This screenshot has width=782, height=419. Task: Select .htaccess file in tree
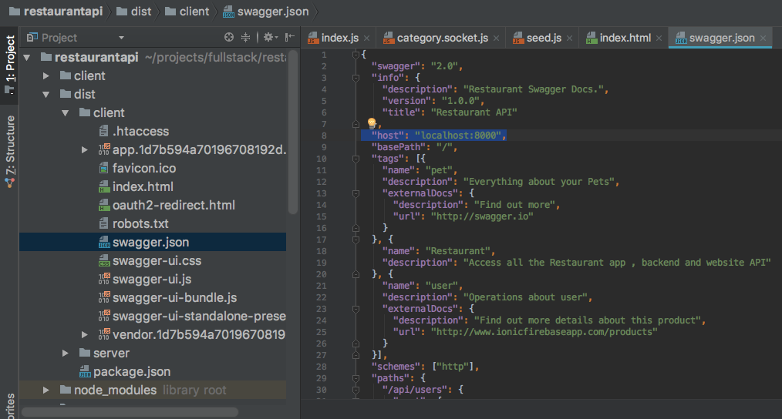click(140, 131)
